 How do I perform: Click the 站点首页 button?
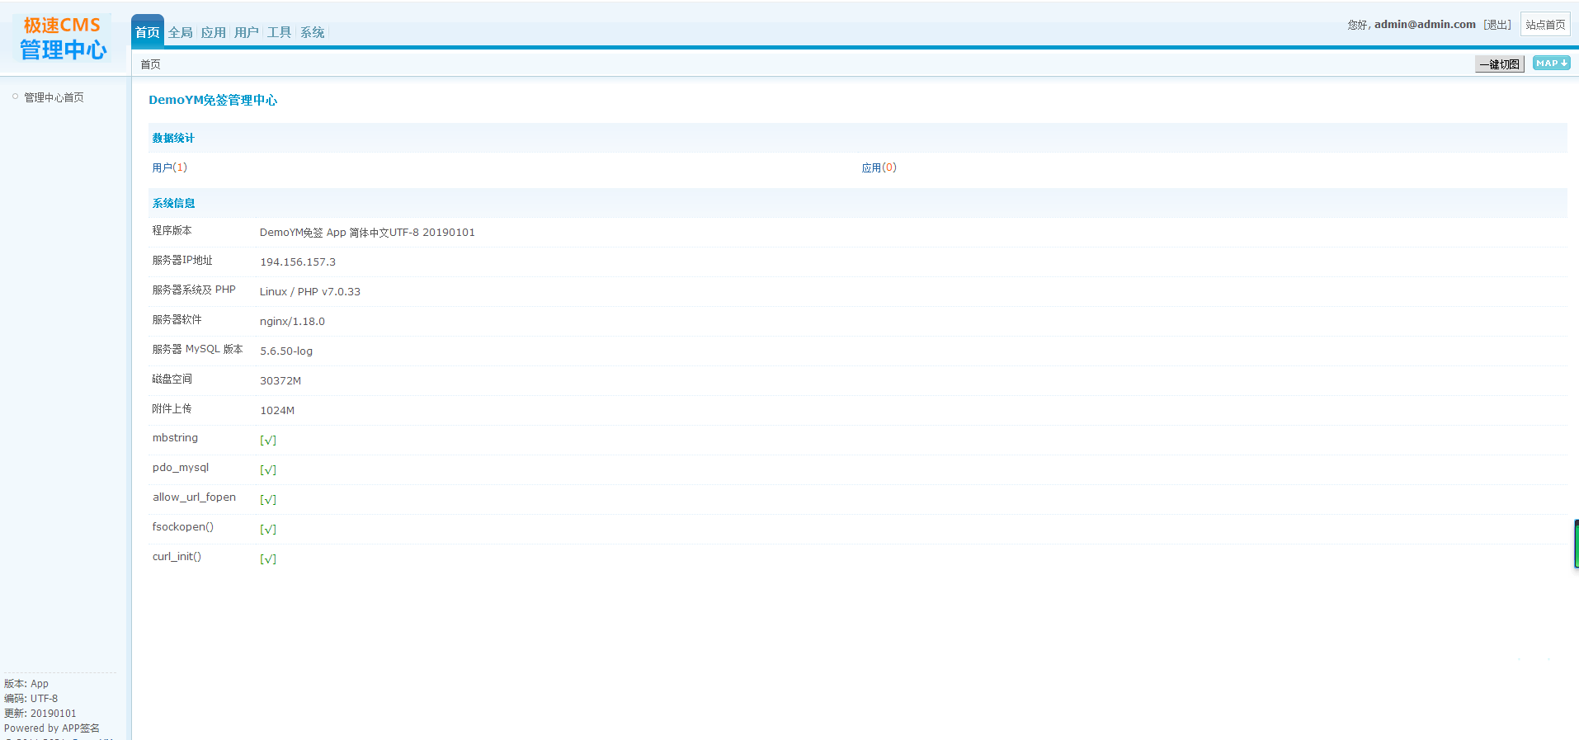coord(1544,25)
